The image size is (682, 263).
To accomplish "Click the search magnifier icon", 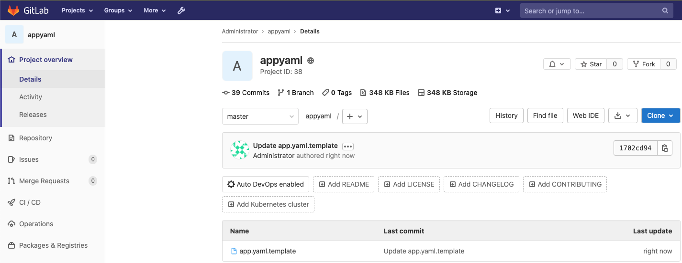I will click(665, 11).
